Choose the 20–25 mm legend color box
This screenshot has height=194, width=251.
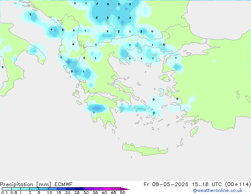[x=71, y=189]
